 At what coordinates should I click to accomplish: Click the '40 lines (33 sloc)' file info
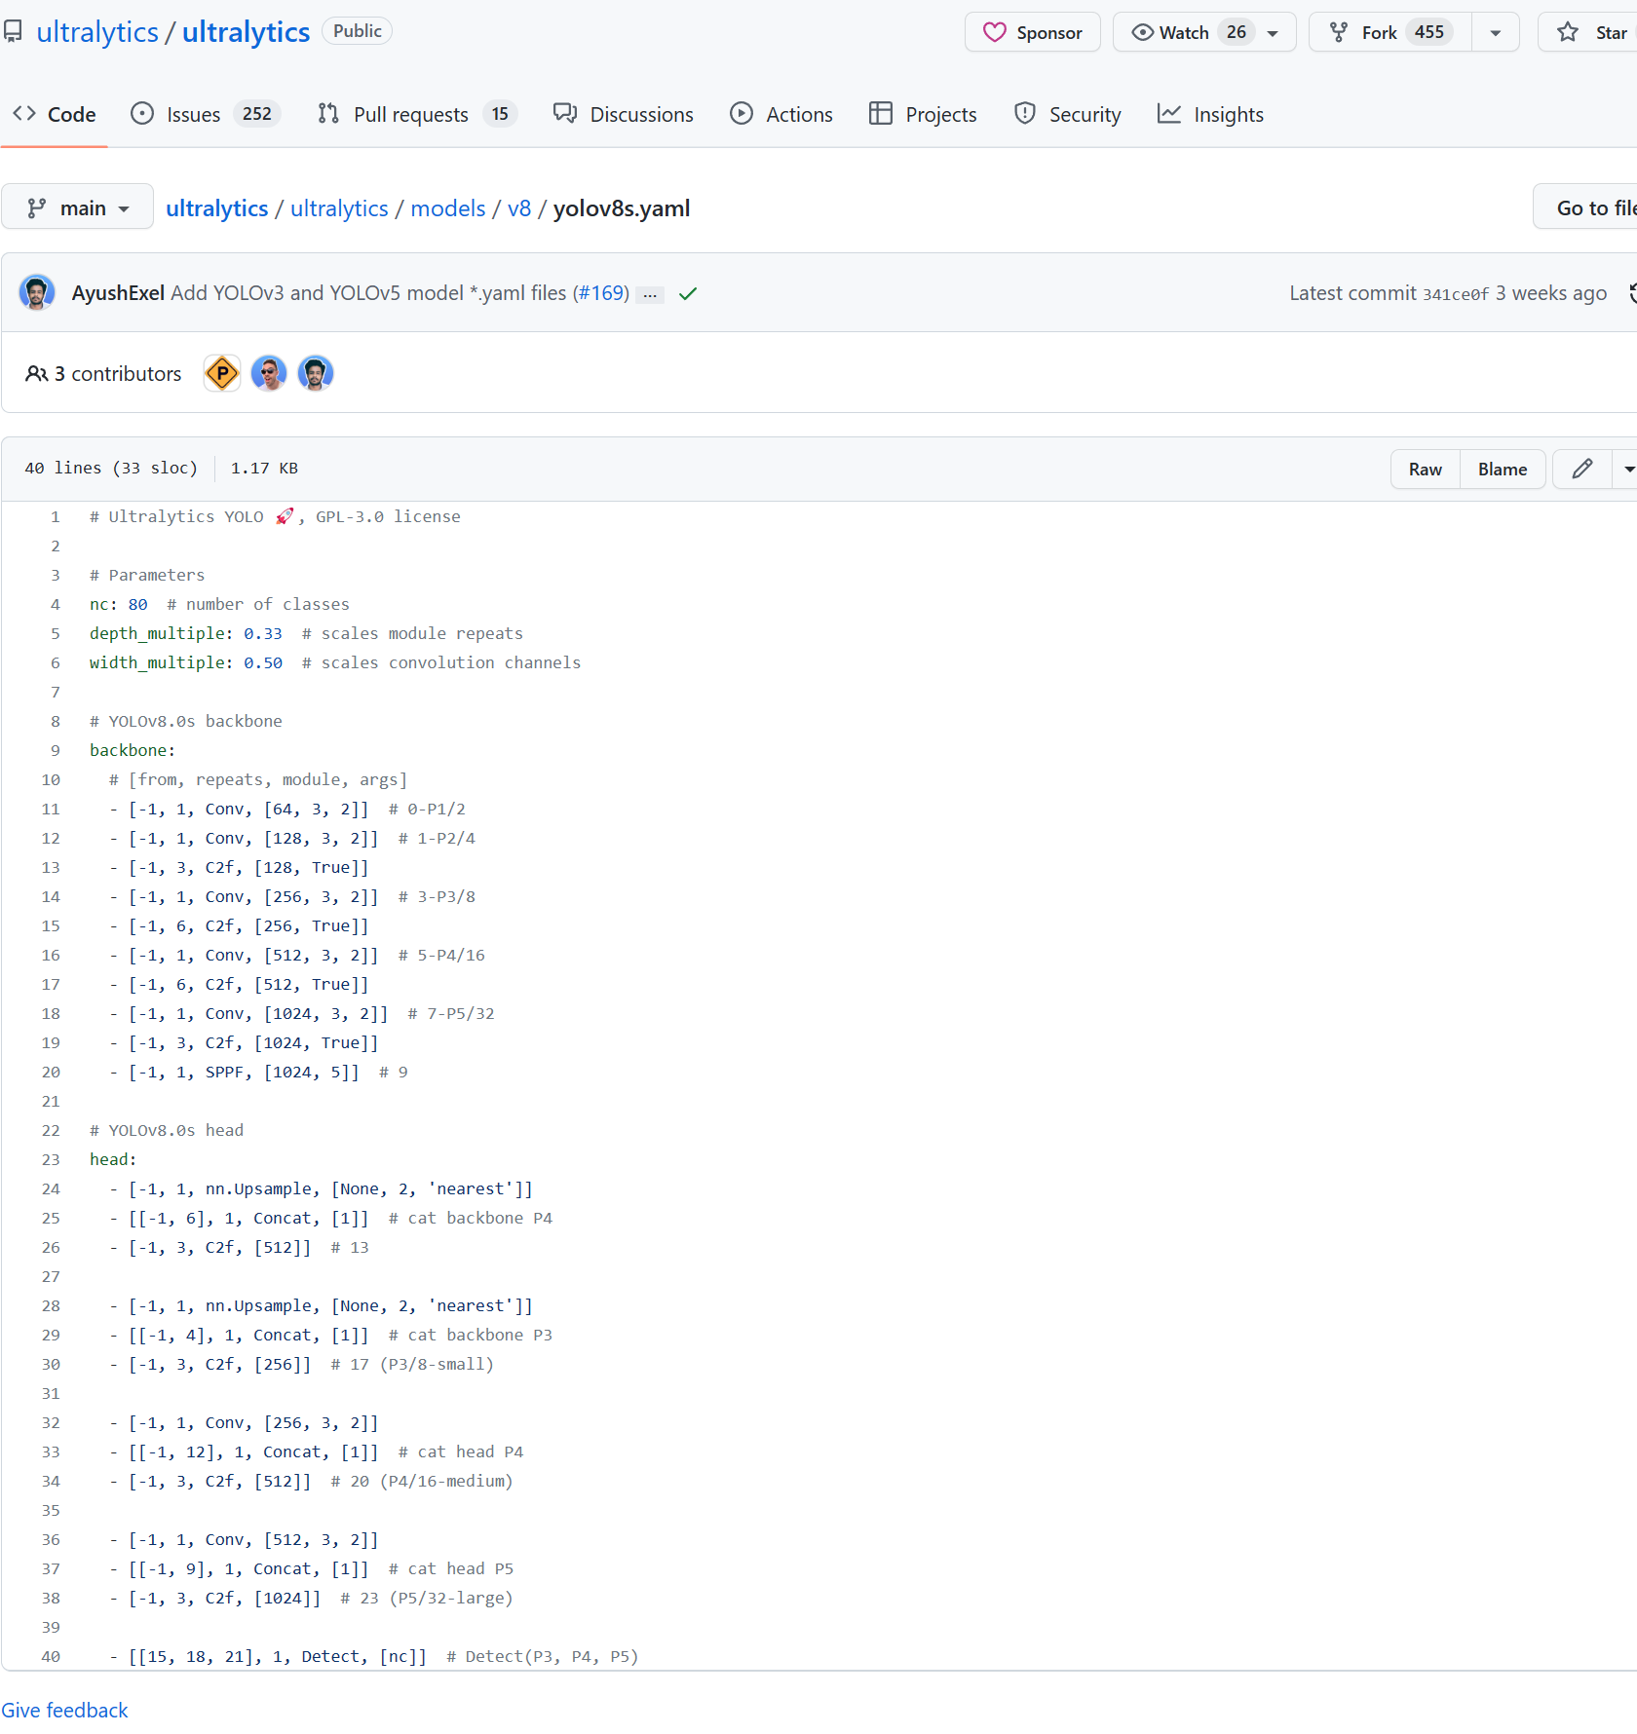(x=111, y=468)
